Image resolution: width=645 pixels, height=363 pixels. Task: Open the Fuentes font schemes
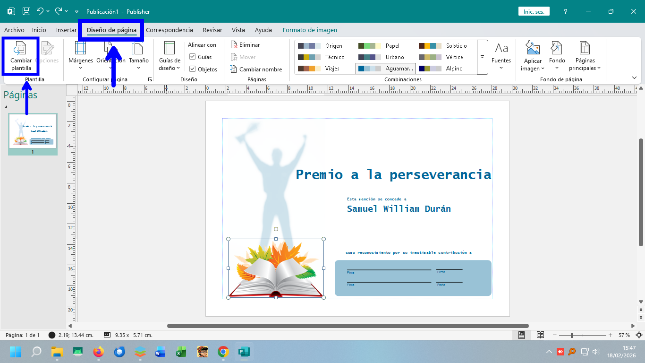(x=501, y=55)
